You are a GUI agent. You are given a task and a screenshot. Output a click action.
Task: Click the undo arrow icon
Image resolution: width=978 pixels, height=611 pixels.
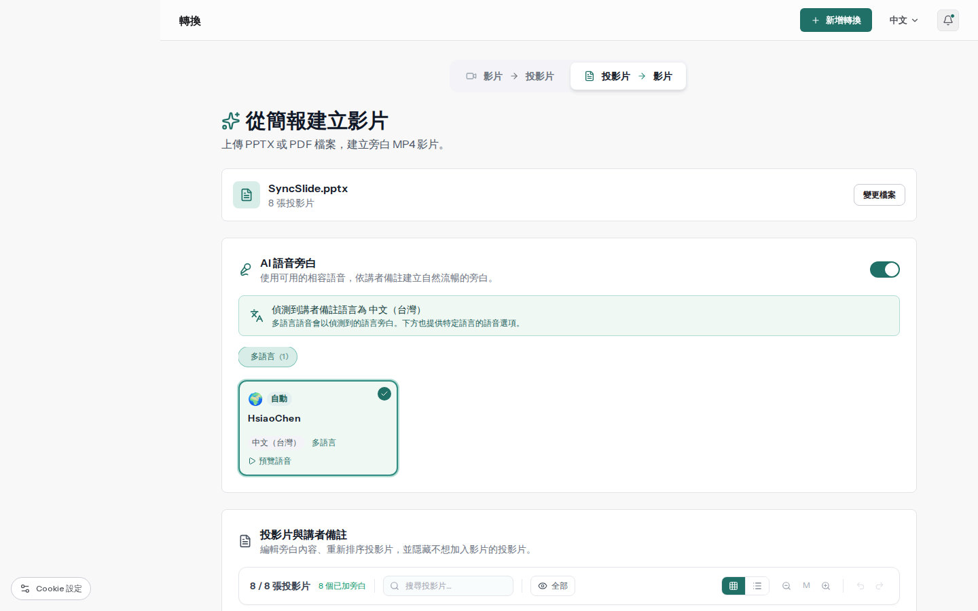[x=861, y=586]
